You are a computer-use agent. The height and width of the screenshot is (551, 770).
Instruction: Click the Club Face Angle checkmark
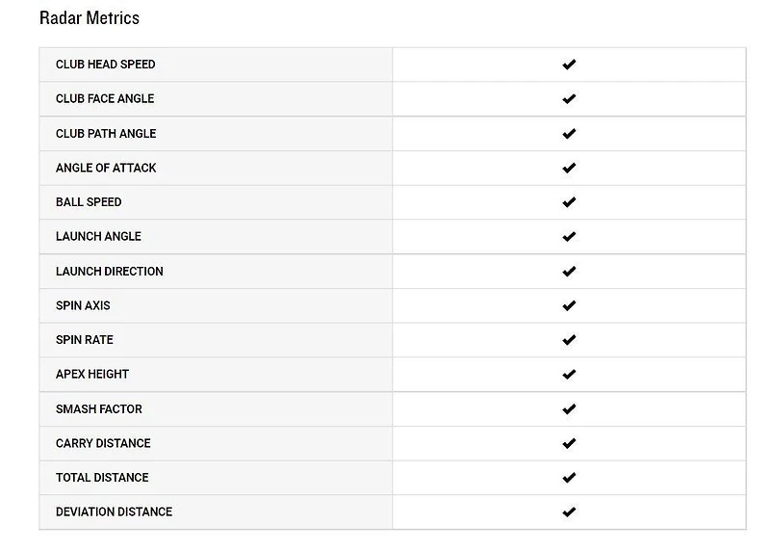pyautogui.click(x=569, y=99)
